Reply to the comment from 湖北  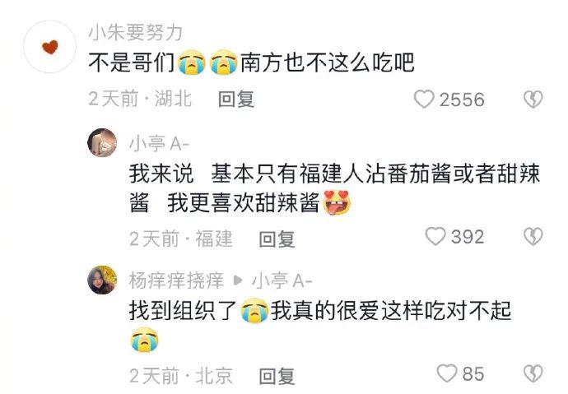236,100
